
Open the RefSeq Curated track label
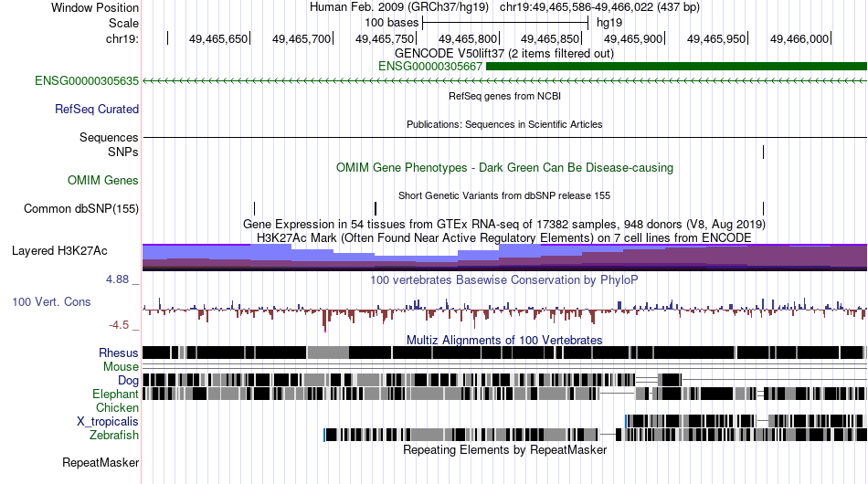97,109
